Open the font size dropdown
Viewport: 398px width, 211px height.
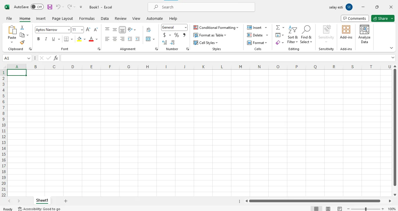[x=81, y=29]
